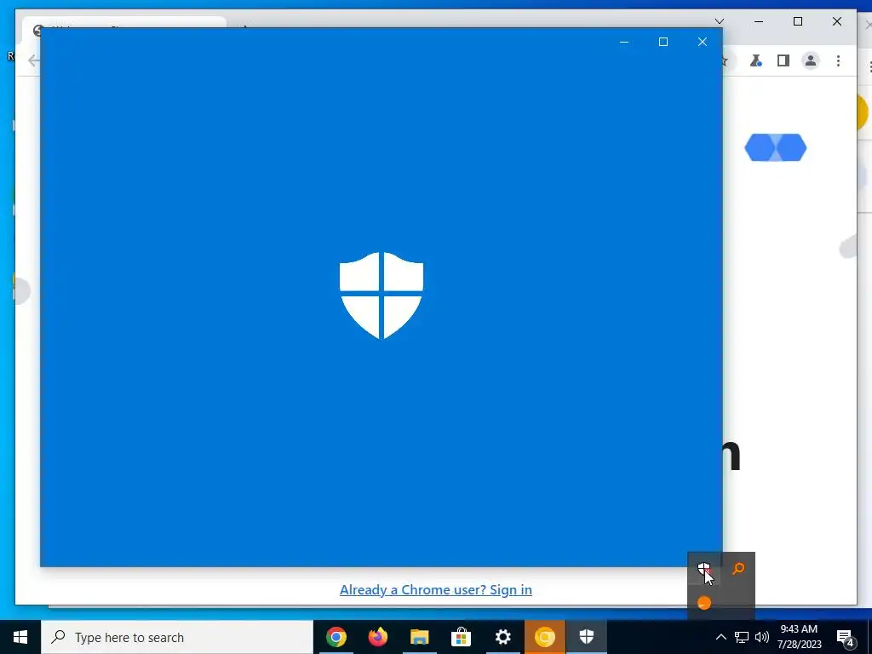This screenshot has height=654, width=872.
Task: Maximize the Chrome browser window
Action: pos(797,21)
